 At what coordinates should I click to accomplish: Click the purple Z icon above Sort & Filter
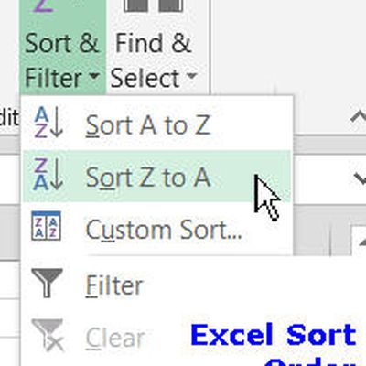pyautogui.click(x=44, y=6)
